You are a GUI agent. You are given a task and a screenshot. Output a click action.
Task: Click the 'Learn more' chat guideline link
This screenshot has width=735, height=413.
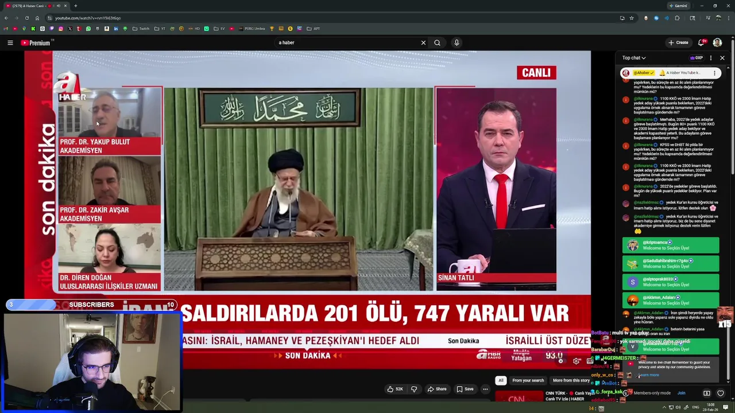pos(649,375)
